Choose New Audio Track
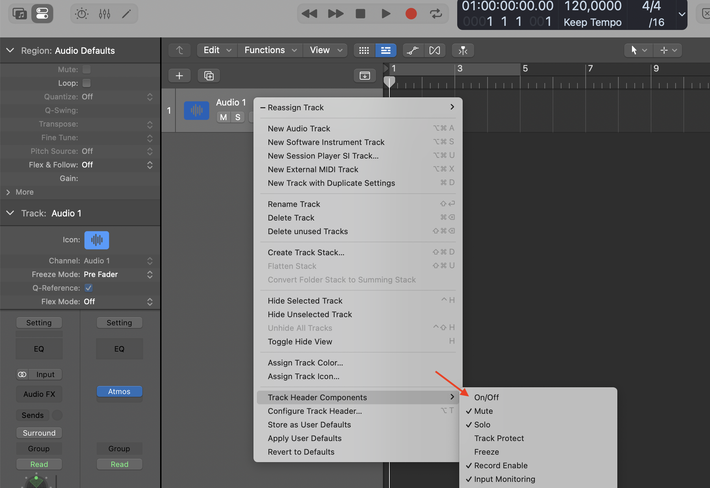 (358, 129)
